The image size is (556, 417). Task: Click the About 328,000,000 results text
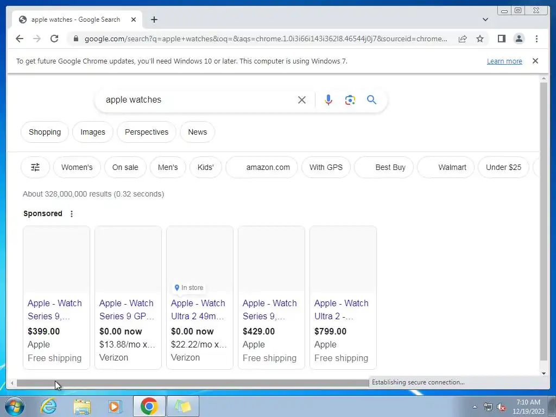coord(93,194)
